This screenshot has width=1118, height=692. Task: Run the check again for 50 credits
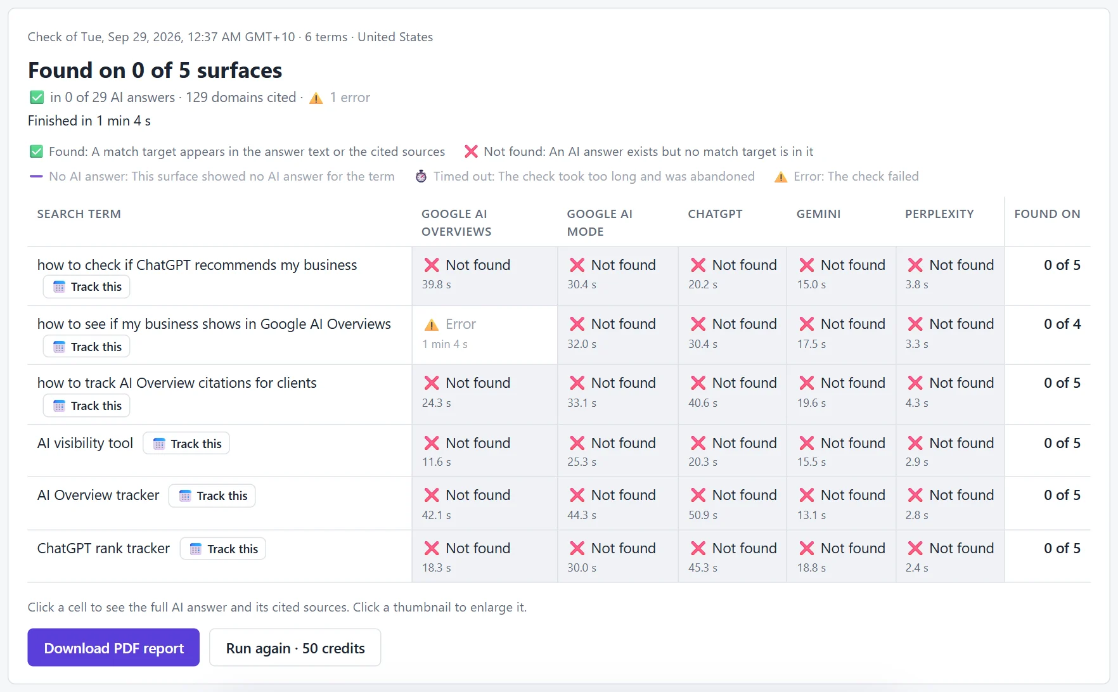[x=295, y=648]
